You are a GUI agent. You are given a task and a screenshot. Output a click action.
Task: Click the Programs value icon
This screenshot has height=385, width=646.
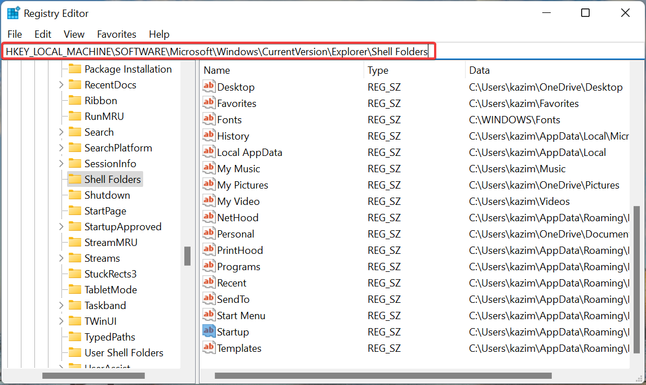(209, 266)
